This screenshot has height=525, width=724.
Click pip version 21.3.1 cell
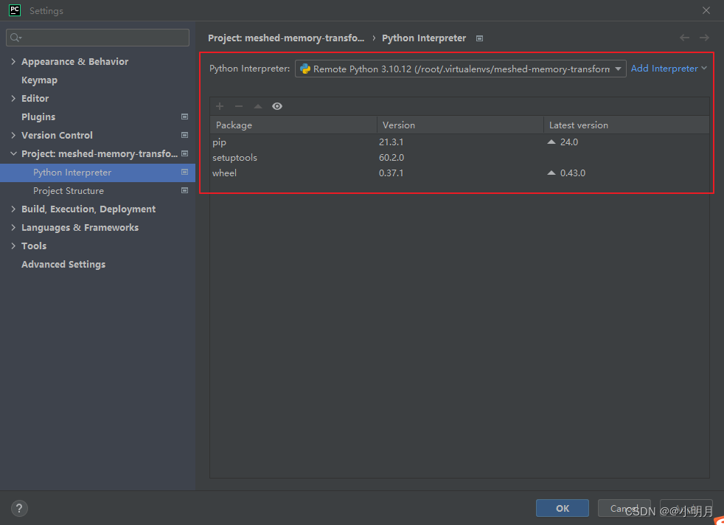point(391,142)
